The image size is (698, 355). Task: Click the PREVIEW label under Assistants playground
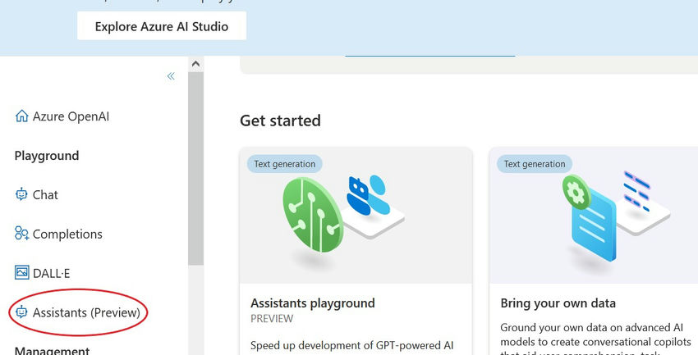tap(272, 319)
